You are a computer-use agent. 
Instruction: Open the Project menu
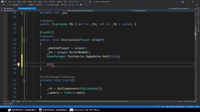(19, 2)
